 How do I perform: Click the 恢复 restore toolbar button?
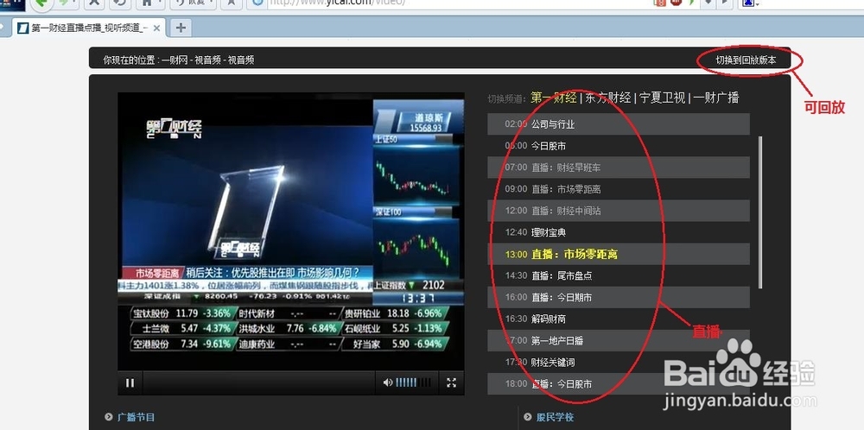pos(193,3)
